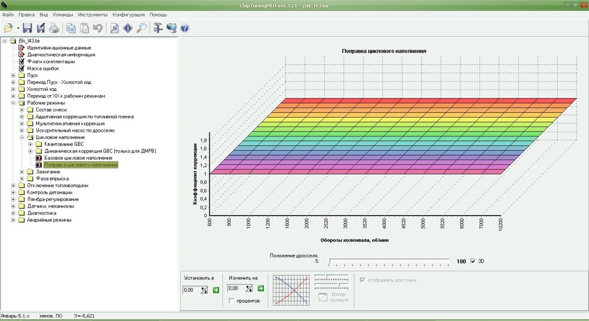Select Мультипликативная коррекция tree item
Screen dimensions: 589x321
70,123
